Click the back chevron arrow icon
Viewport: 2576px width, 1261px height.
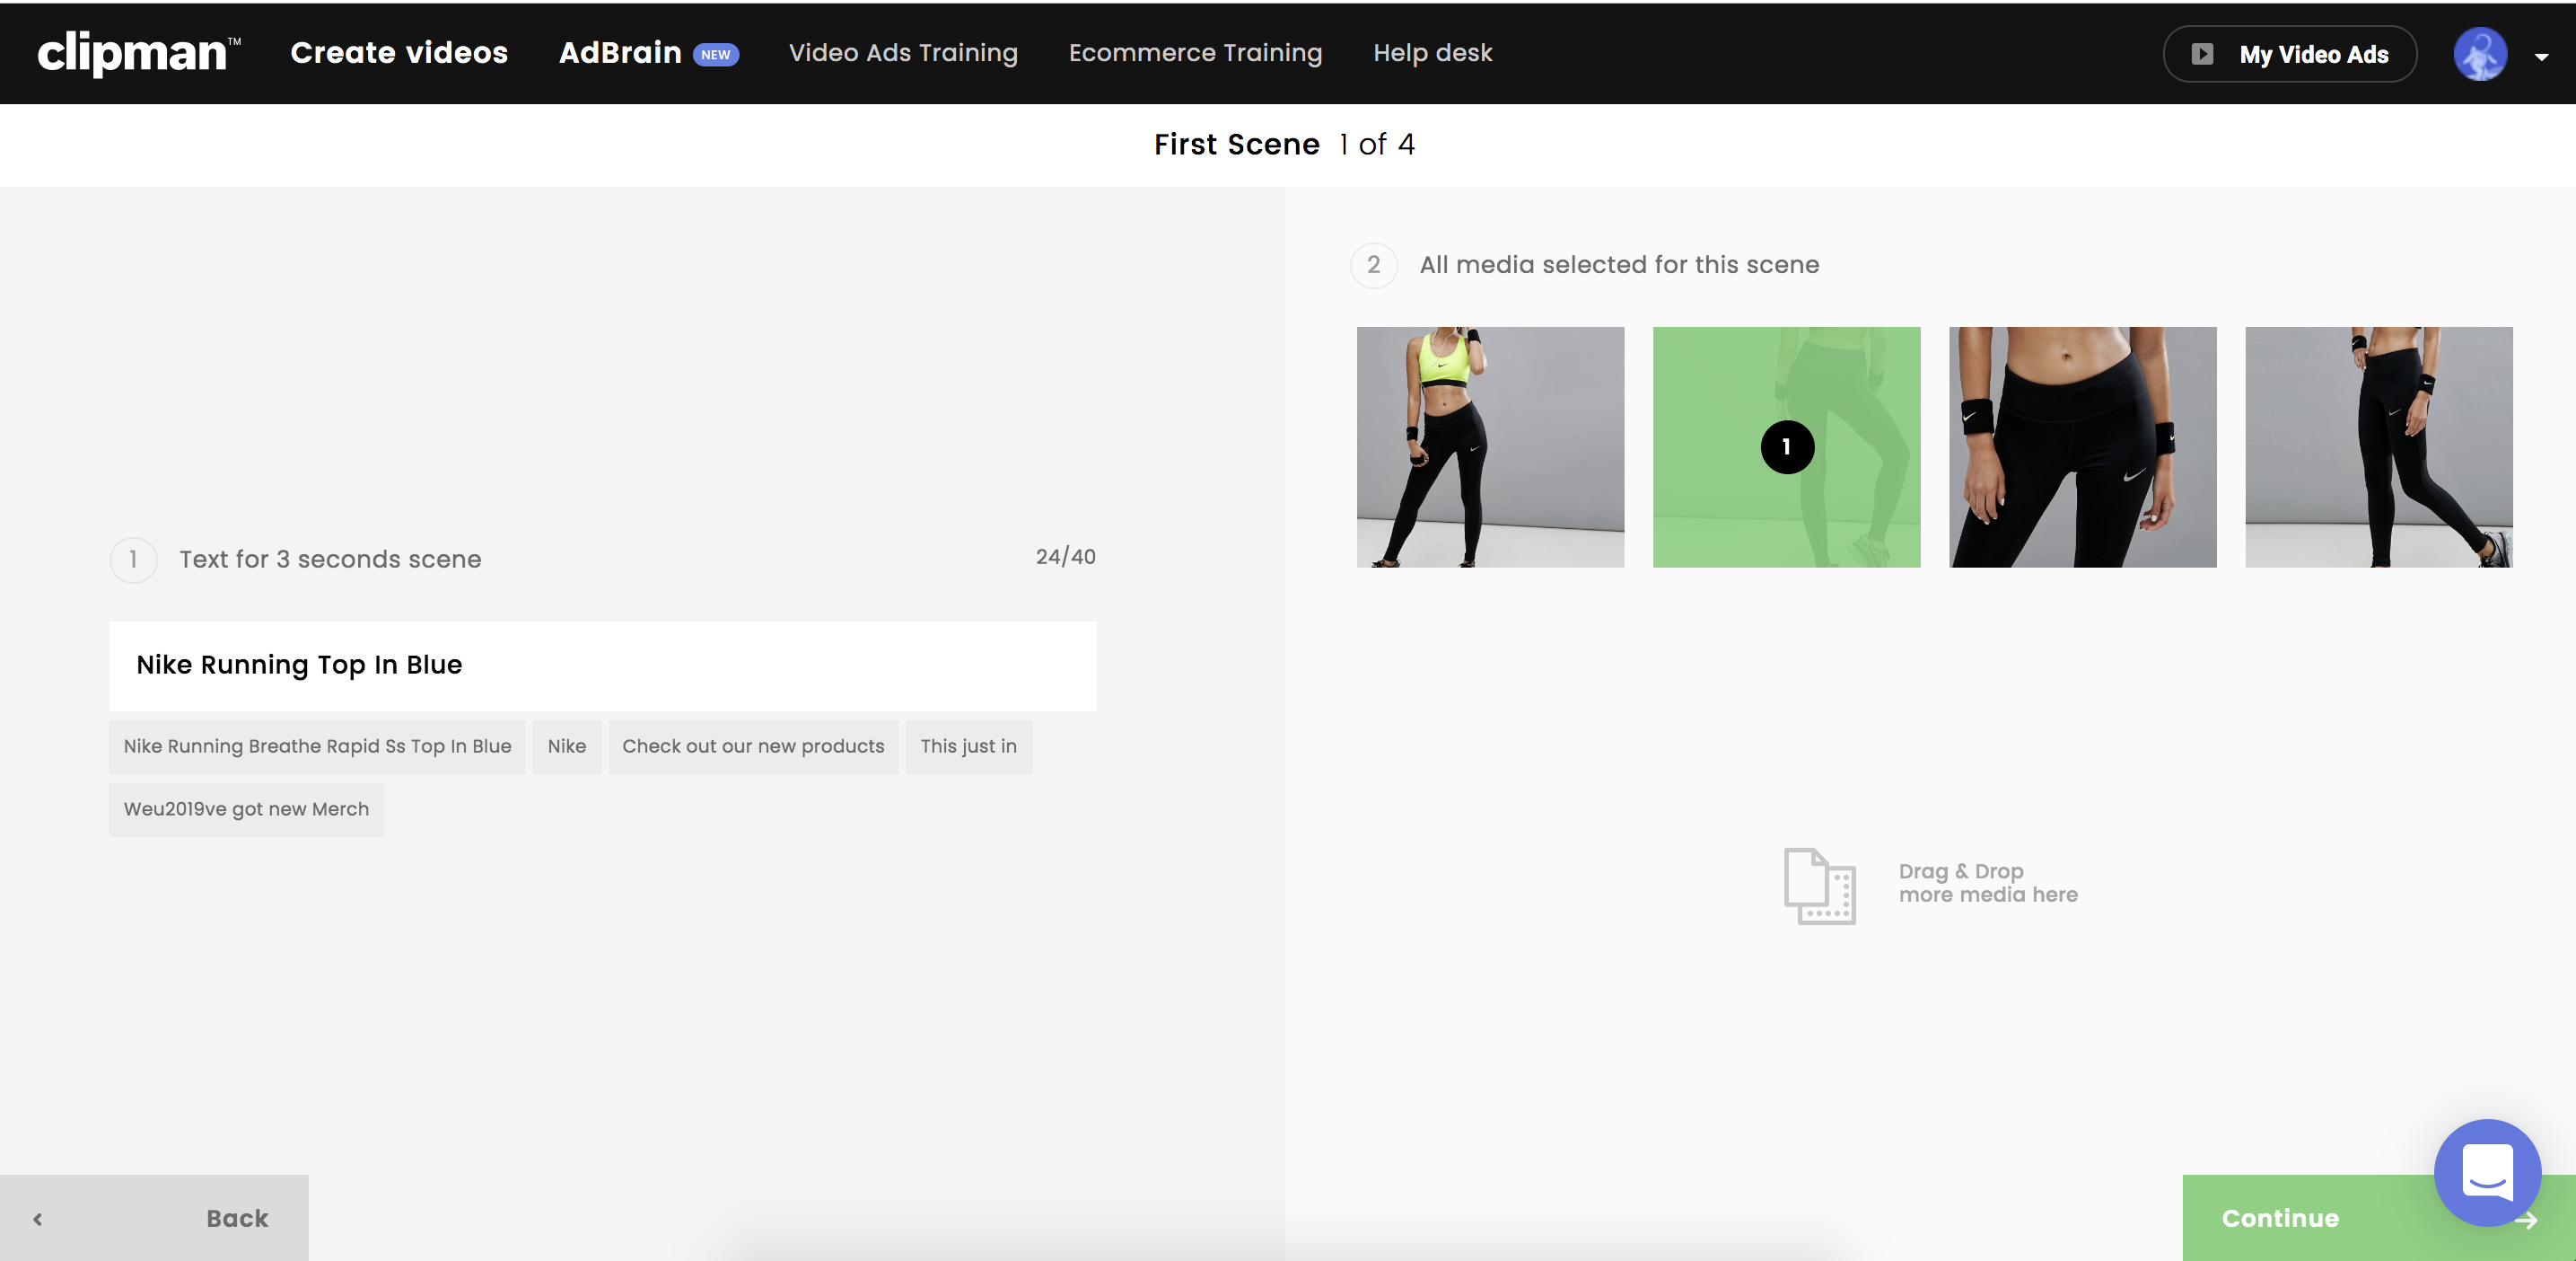38,1219
